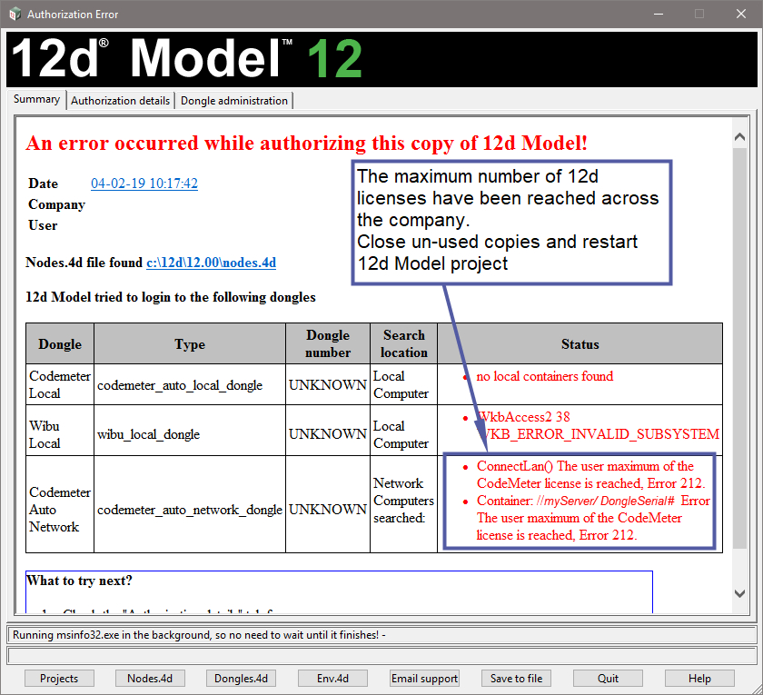Open the c:\12d\12.00\nodes.4d file link
This screenshot has width=763, height=695.
pos(211,263)
